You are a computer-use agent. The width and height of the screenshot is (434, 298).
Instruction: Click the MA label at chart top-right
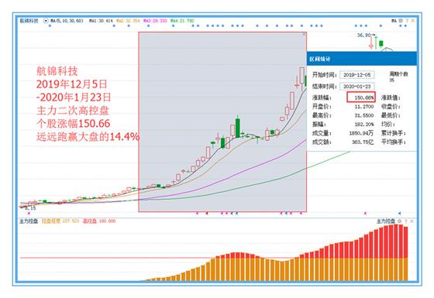394,21
